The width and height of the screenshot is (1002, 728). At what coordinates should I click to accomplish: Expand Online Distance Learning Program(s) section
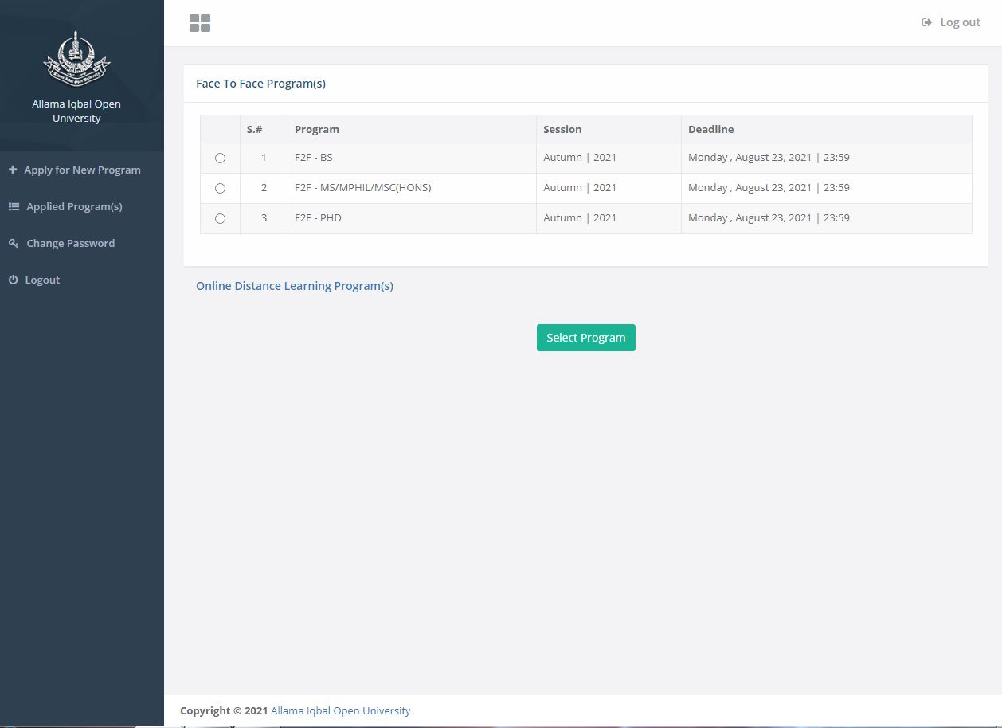tap(295, 286)
